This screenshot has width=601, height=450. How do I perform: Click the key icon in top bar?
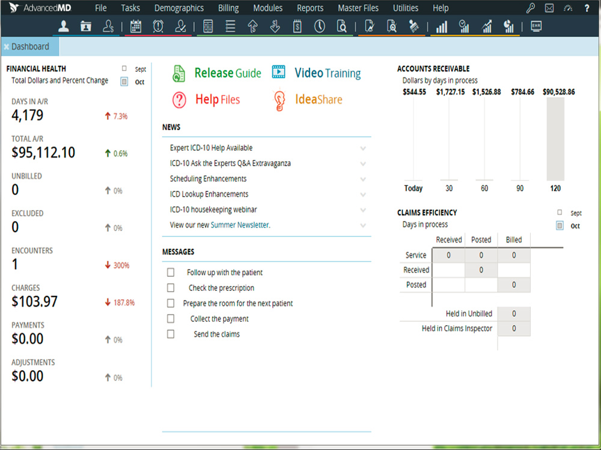tap(531, 8)
